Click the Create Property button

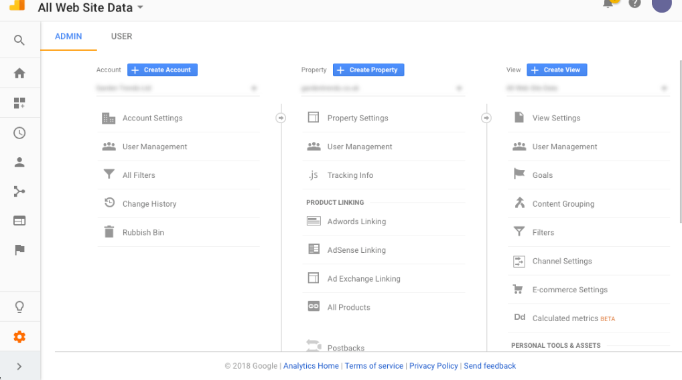[368, 70]
